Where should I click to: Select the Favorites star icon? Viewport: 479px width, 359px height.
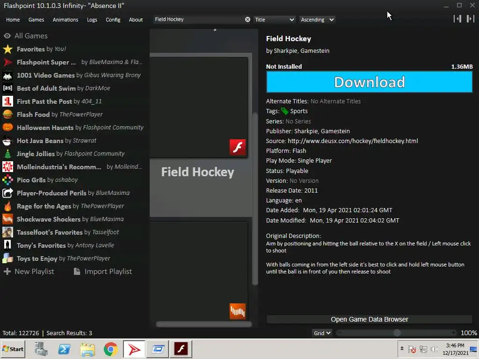(x=7, y=49)
